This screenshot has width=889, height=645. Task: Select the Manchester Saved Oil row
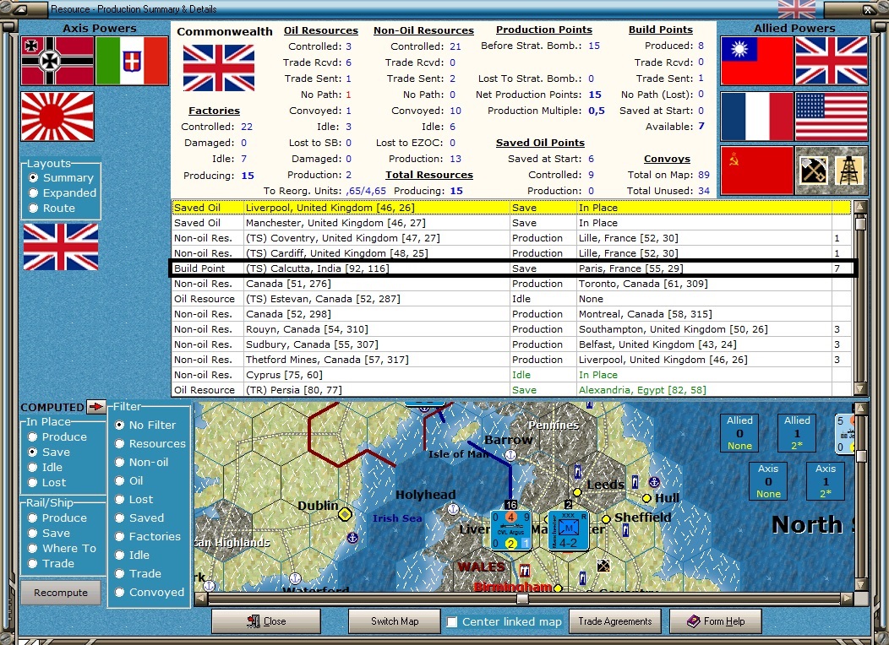(x=510, y=223)
